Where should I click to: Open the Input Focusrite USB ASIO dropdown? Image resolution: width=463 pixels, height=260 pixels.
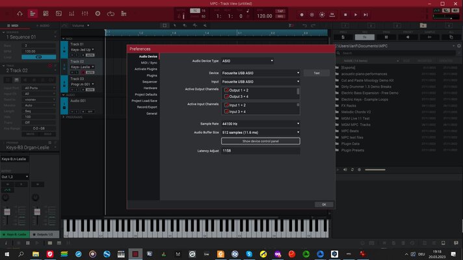(260, 82)
